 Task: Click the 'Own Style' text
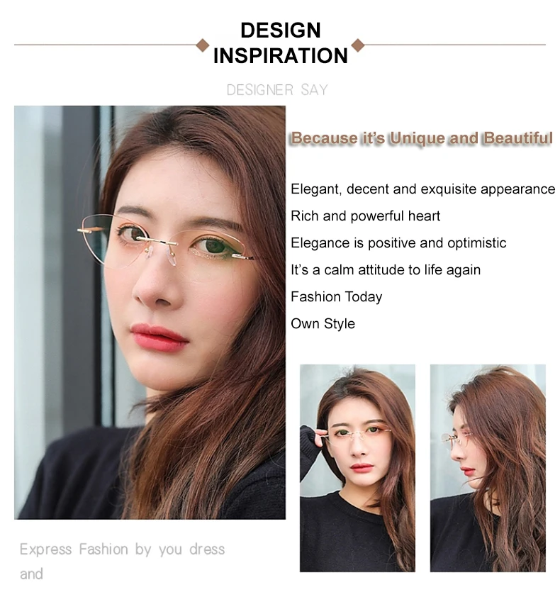click(x=323, y=323)
